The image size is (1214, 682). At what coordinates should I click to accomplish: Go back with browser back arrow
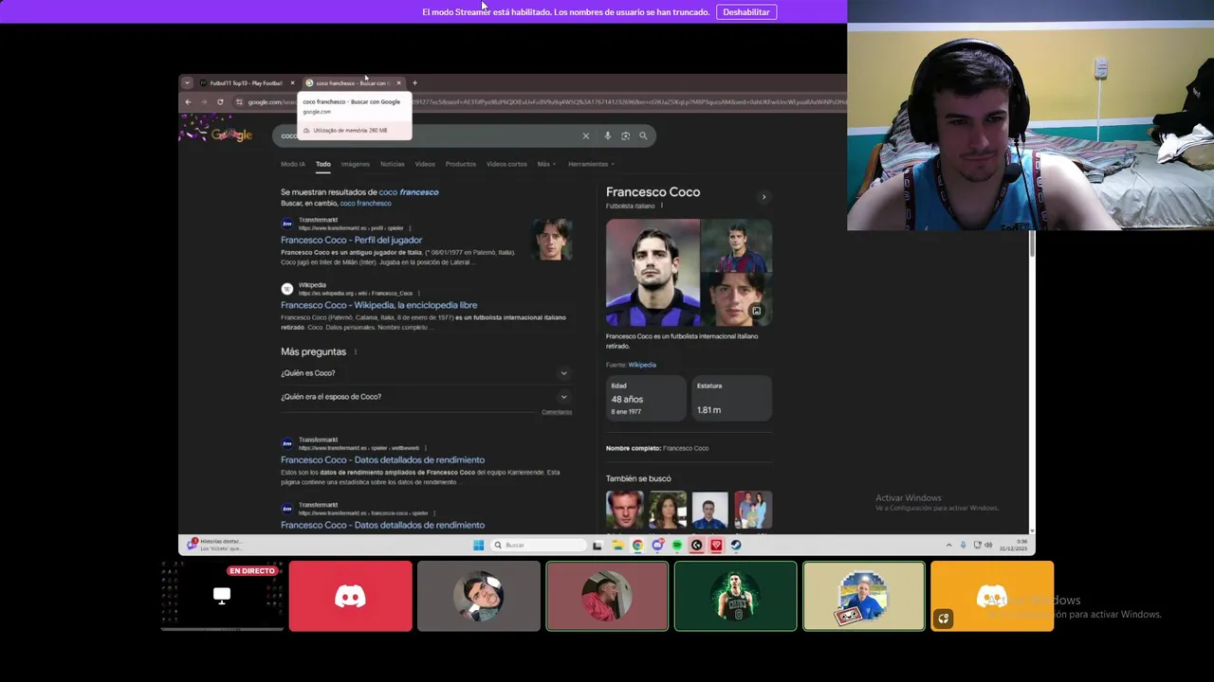pos(188,101)
